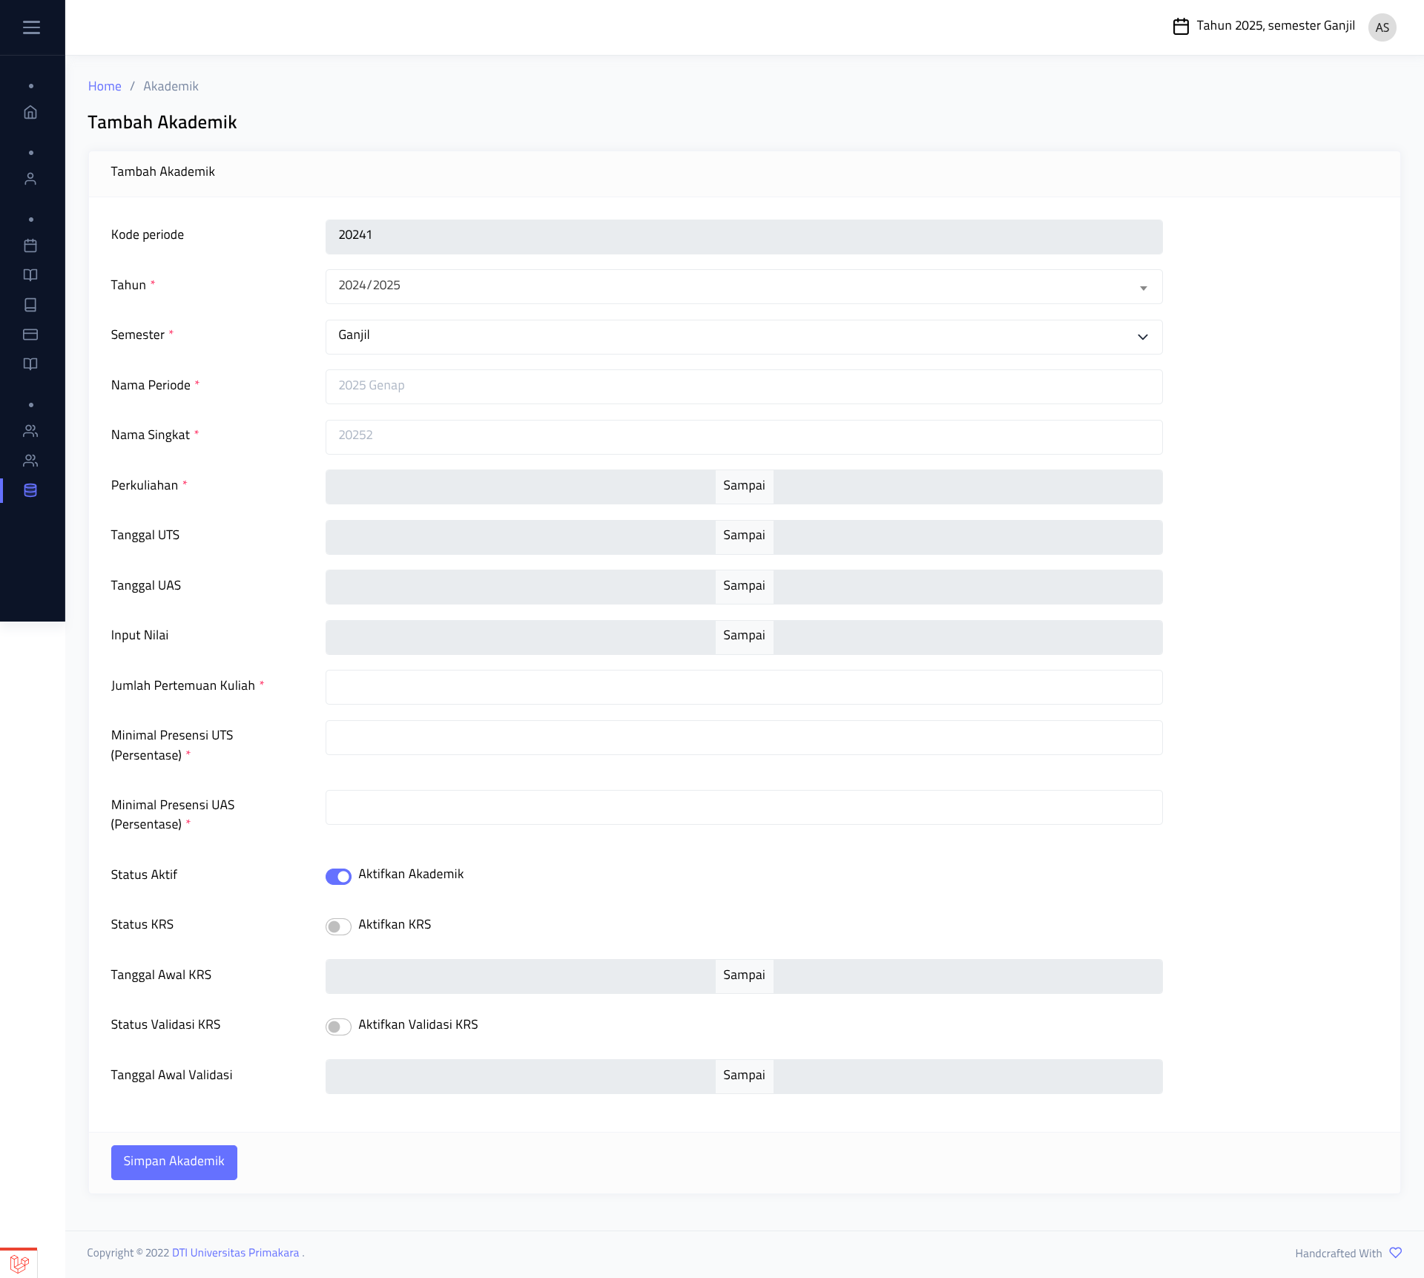
Task: Click the AS user avatar
Action: pyautogui.click(x=1382, y=27)
